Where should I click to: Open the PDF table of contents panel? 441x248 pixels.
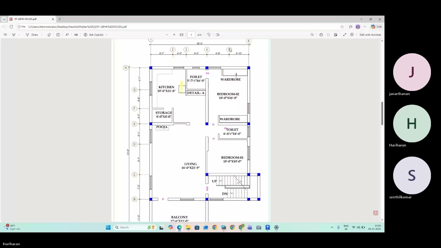click(5, 35)
